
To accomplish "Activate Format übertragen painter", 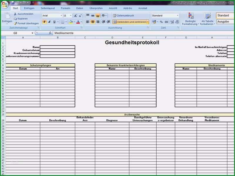I will [x=26, y=23].
